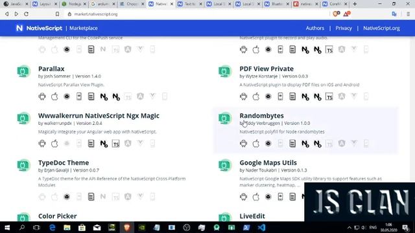This screenshot has height=233, width=415.
Task: Click the TypeScript icon under PDF View Private
Action: tap(329, 96)
